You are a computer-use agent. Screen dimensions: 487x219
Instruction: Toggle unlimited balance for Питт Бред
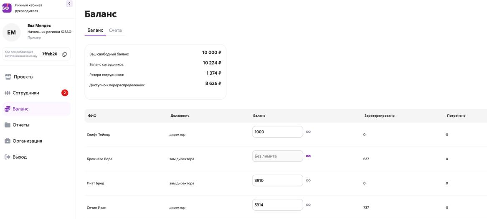click(x=308, y=180)
